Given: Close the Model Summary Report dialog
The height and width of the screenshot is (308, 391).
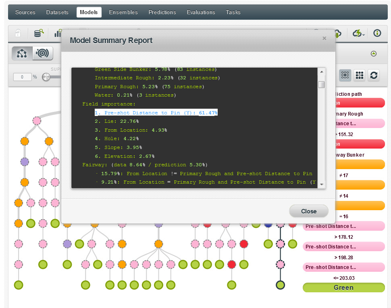Looking at the screenshot, I should click(x=309, y=211).
